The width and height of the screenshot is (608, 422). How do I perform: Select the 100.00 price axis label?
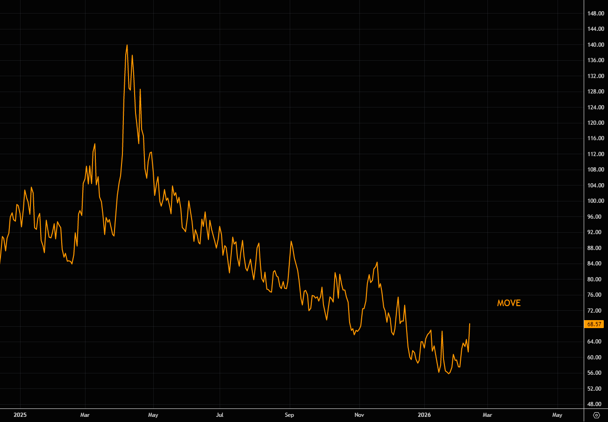point(596,201)
